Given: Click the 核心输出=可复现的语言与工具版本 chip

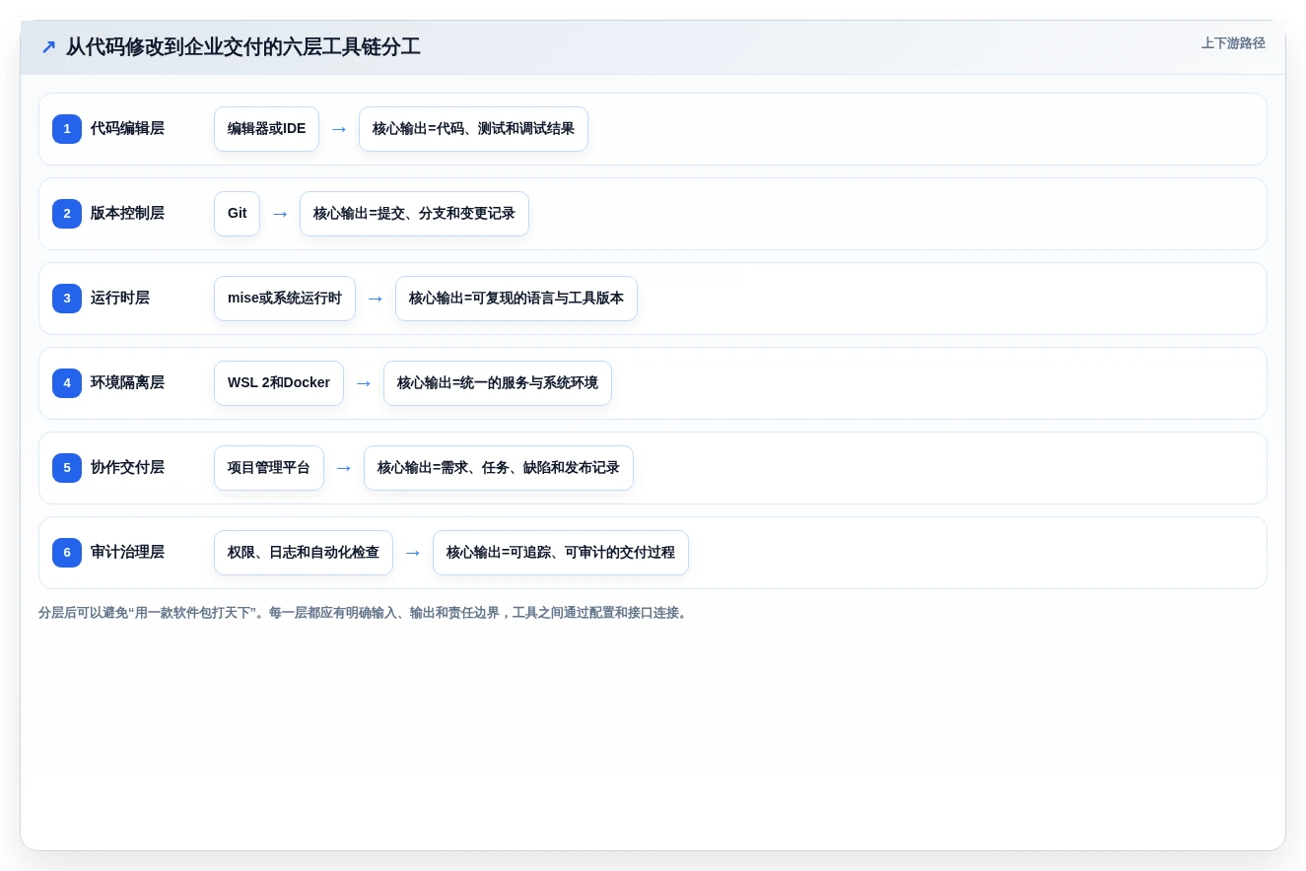Looking at the screenshot, I should point(516,299).
